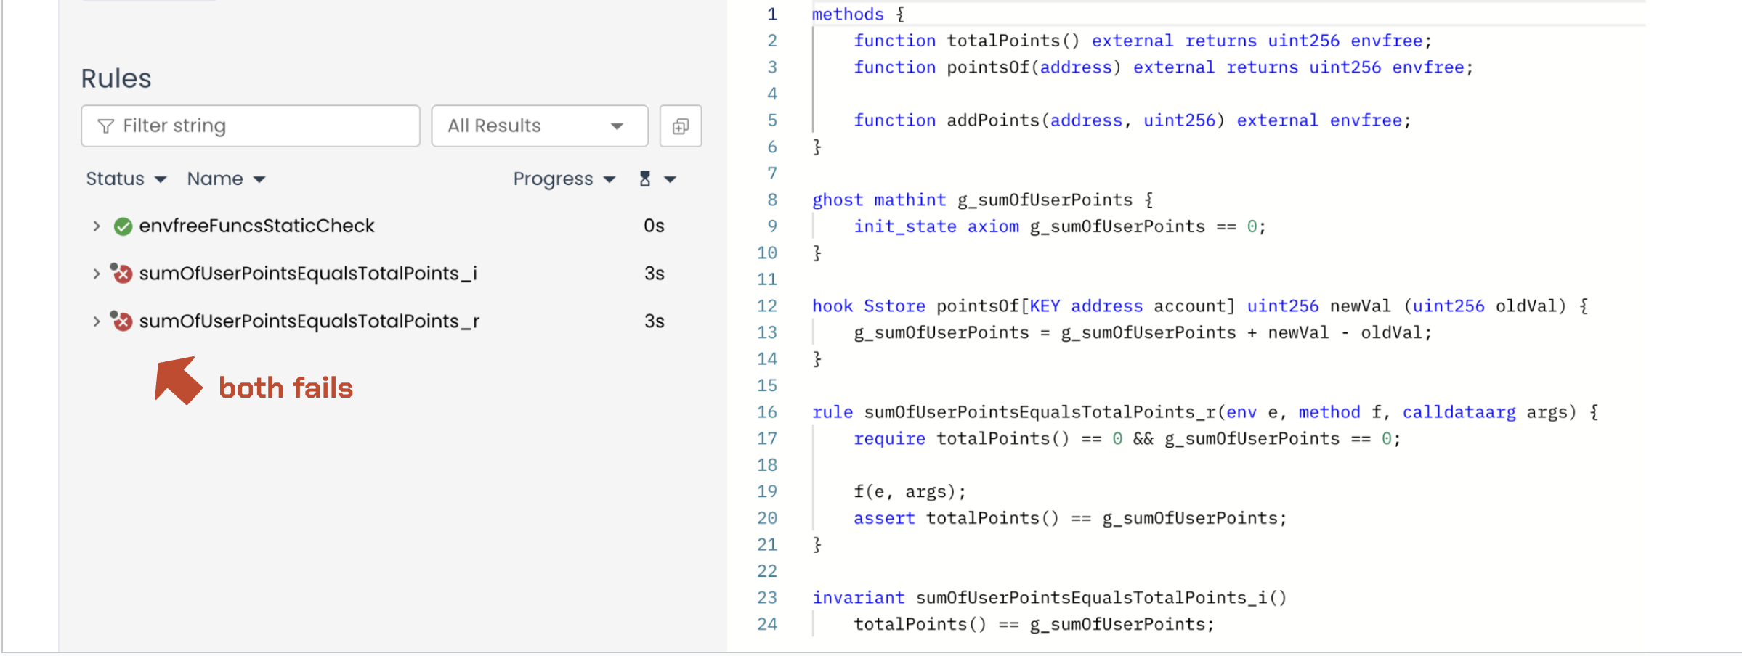
Task: Expand the envfreeFuncsStaticCheck rule
Action: 97,226
